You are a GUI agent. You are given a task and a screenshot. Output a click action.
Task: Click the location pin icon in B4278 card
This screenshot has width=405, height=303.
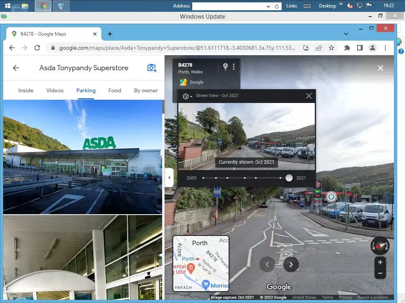225,67
